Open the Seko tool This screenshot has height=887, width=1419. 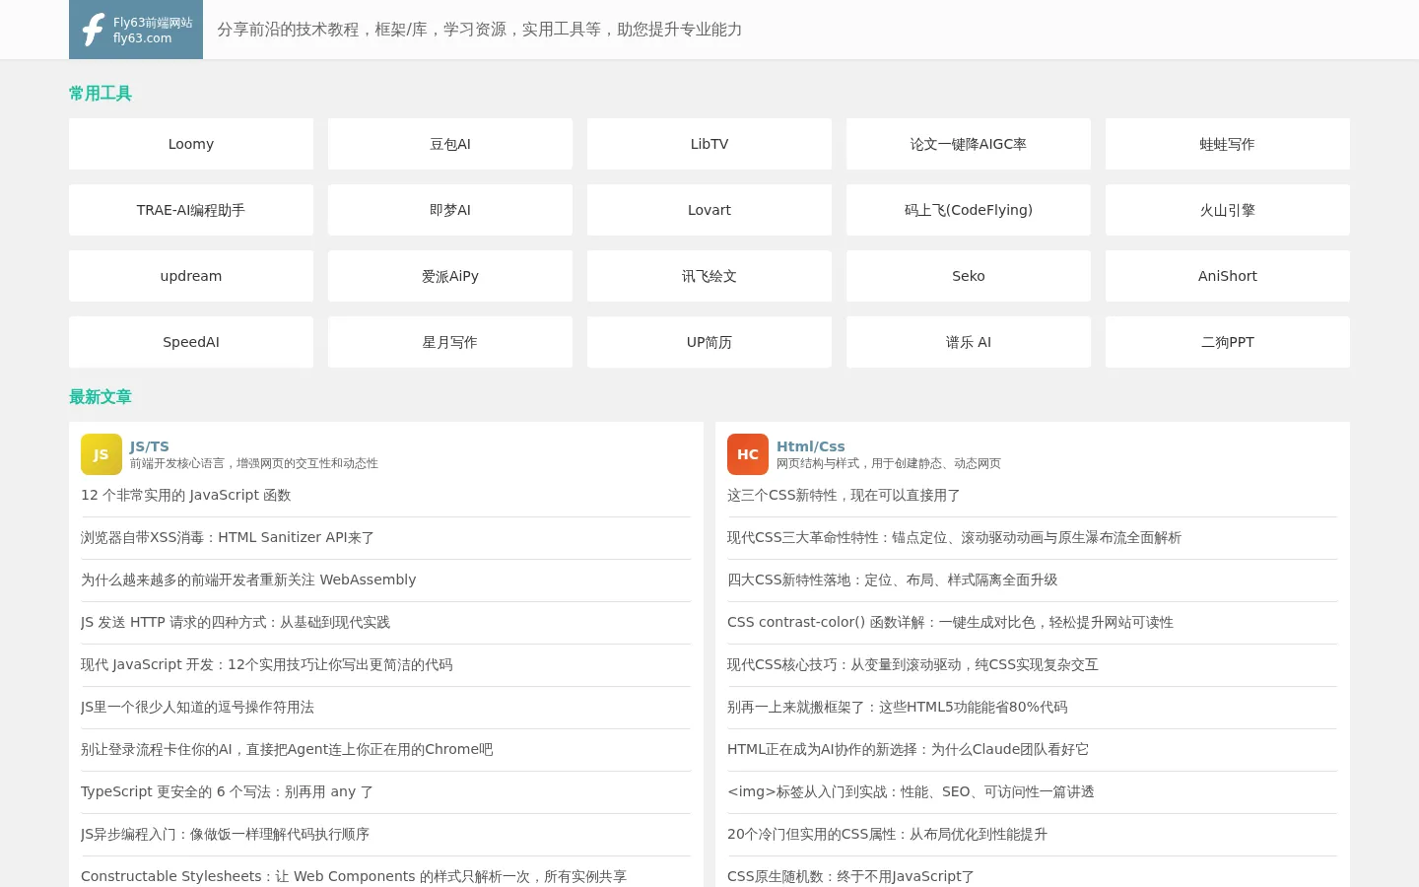969,276
